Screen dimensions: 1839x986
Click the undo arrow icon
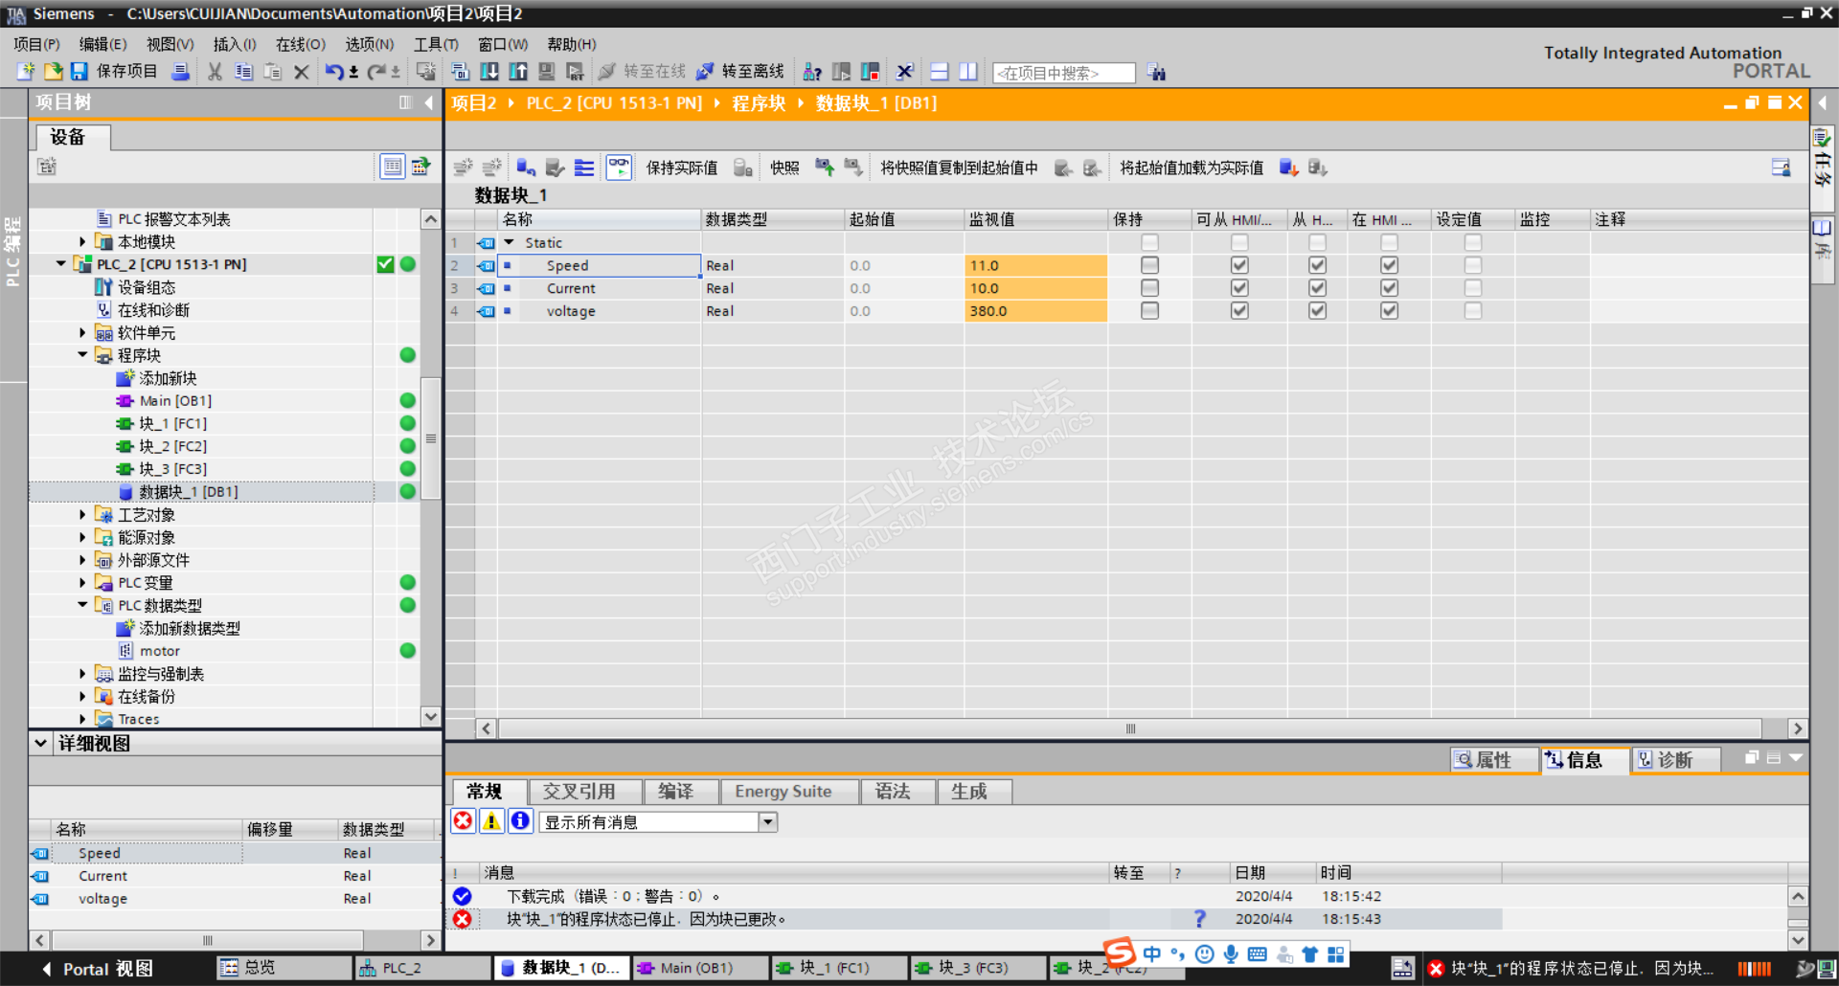[x=333, y=72]
